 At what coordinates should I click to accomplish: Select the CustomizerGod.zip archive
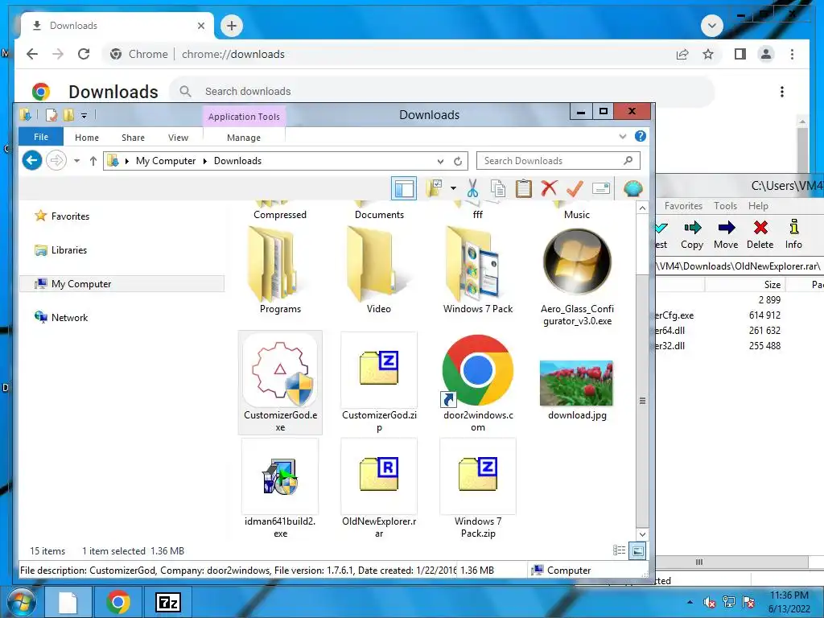pos(379,382)
